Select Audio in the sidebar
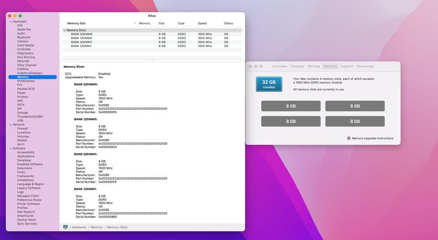Viewport: 438px width, 240px height. (x=21, y=33)
